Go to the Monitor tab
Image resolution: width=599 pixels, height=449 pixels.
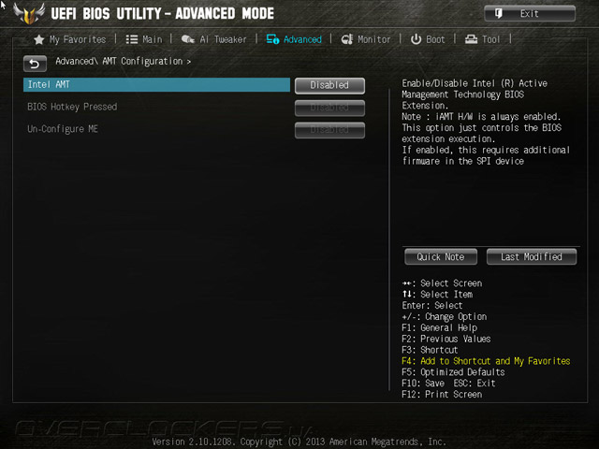[366, 39]
